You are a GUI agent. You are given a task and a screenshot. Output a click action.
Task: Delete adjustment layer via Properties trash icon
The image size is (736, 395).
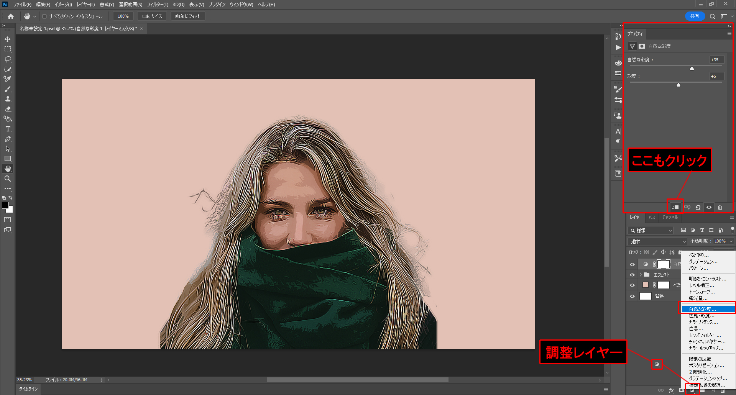720,207
